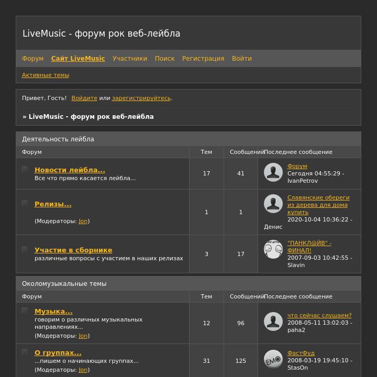Click status icon beside О группах forum
The height and width of the screenshot is (377, 377).
25,352
